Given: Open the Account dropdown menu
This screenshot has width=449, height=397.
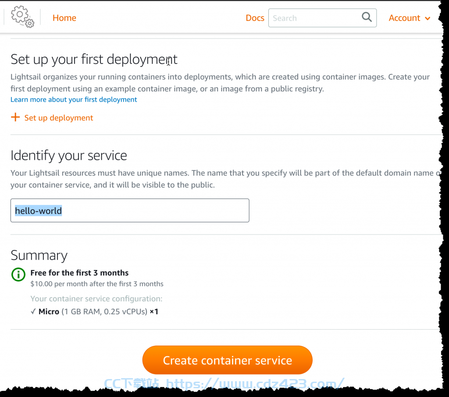Looking at the screenshot, I should point(409,18).
